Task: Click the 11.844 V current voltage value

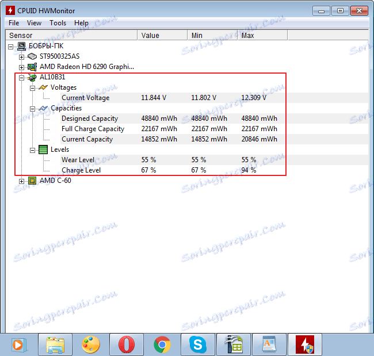Action: (154, 98)
